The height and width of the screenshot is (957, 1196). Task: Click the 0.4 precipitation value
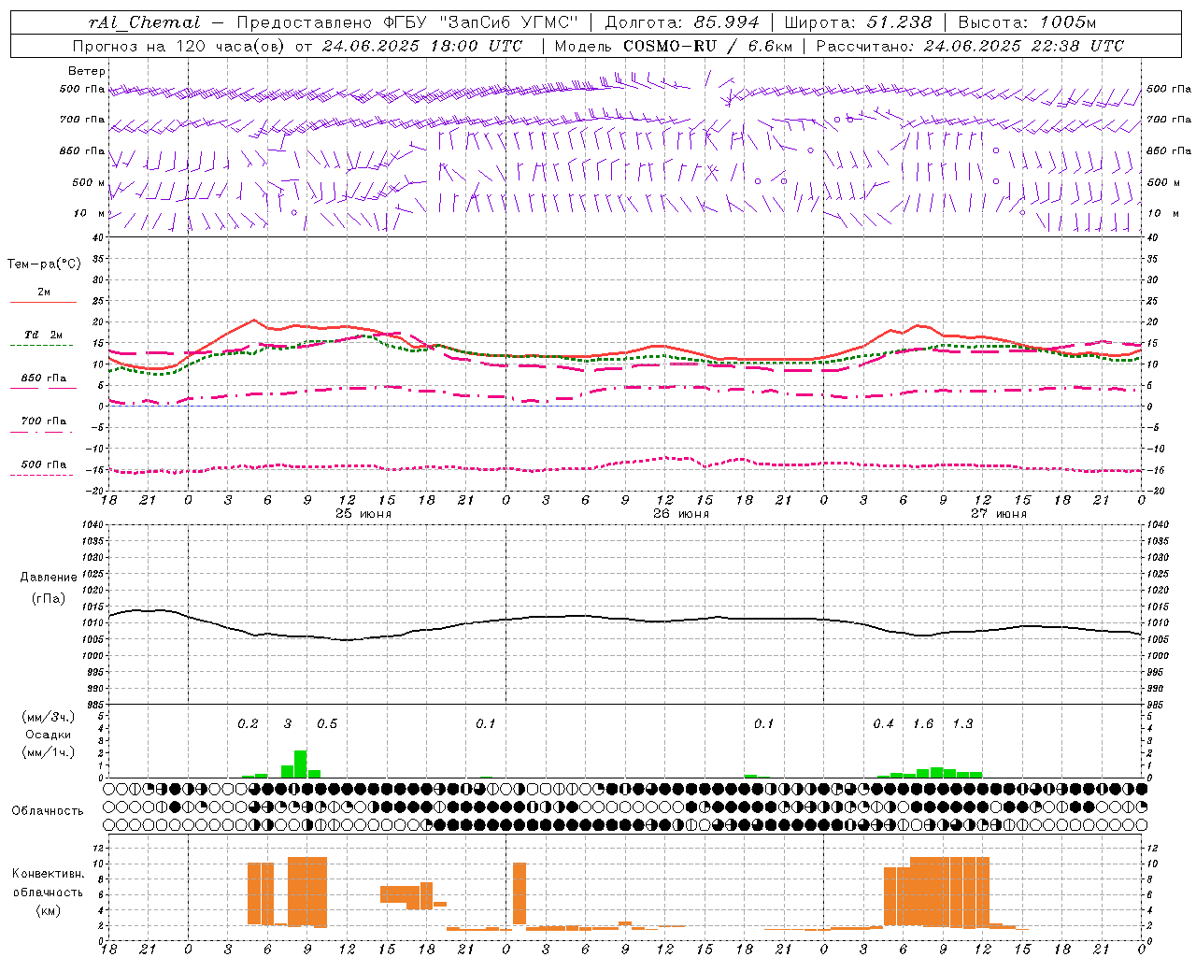(x=883, y=724)
